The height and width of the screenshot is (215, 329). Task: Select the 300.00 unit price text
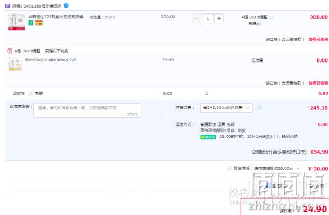[168, 17]
